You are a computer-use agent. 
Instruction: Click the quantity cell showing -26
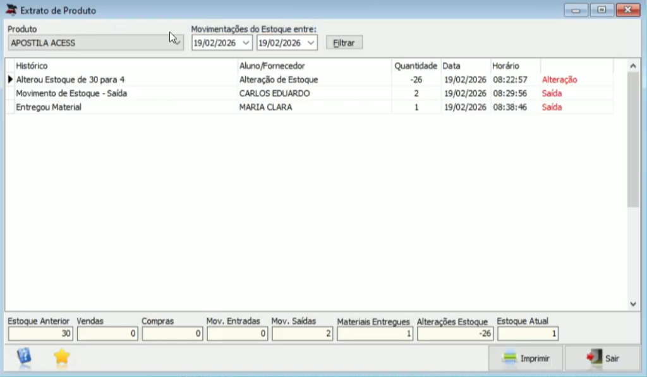pos(416,79)
